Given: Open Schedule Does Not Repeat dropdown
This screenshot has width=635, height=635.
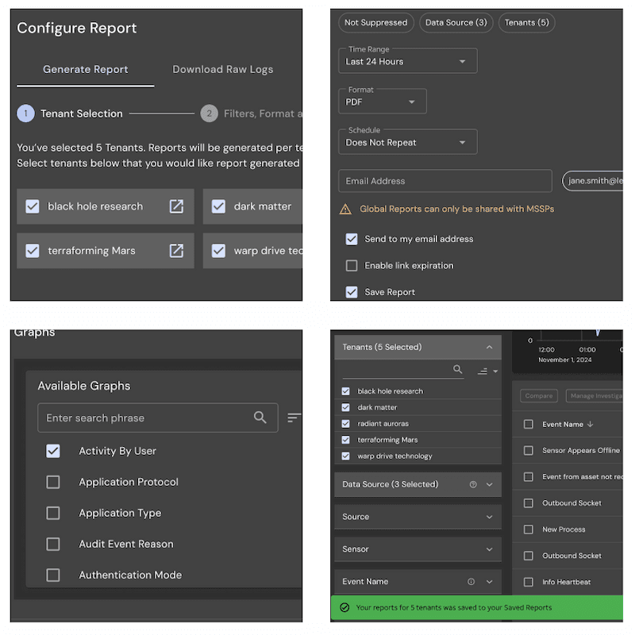Looking at the screenshot, I should click(408, 142).
